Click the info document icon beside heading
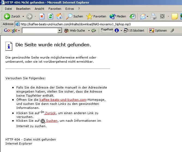 click(x=9, y=46)
